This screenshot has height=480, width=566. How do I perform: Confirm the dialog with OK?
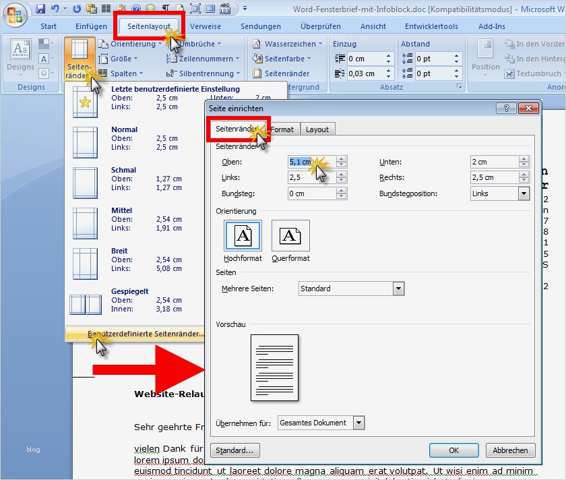tap(453, 450)
